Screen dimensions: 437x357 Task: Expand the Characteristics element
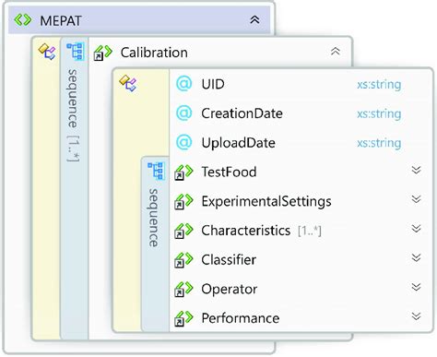coord(416,229)
